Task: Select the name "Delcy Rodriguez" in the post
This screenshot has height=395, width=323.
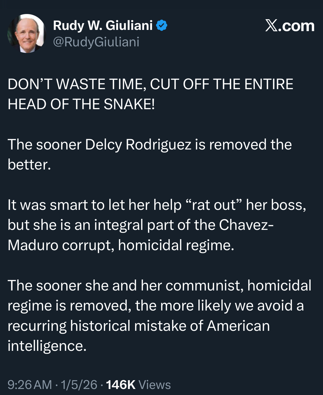Action: (x=138, y=144)
